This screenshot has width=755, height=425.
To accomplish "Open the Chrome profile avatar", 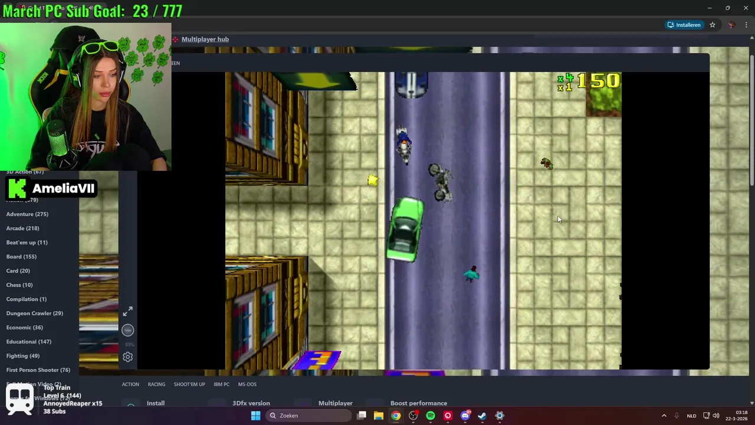I will tap(731, 25).
